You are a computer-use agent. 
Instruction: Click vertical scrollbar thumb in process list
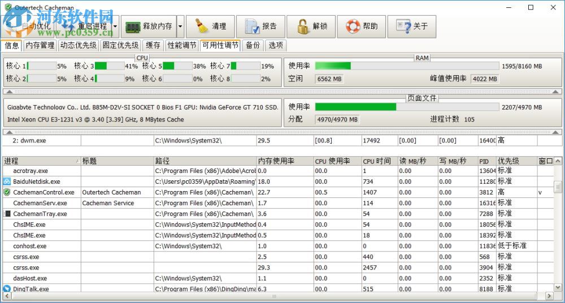(x=558, y=187)
